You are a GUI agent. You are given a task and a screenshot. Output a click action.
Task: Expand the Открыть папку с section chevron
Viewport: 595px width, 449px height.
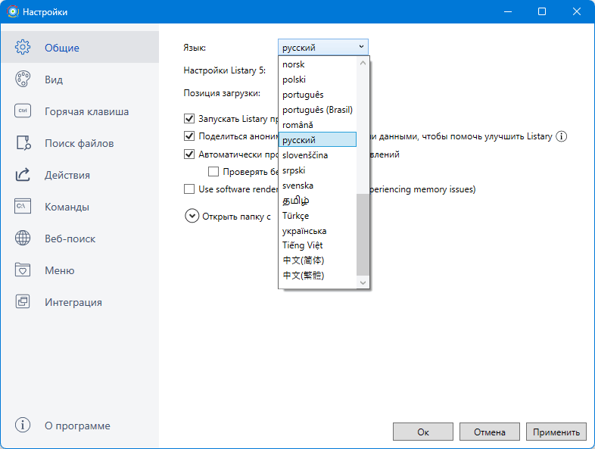tap(192, 216)
